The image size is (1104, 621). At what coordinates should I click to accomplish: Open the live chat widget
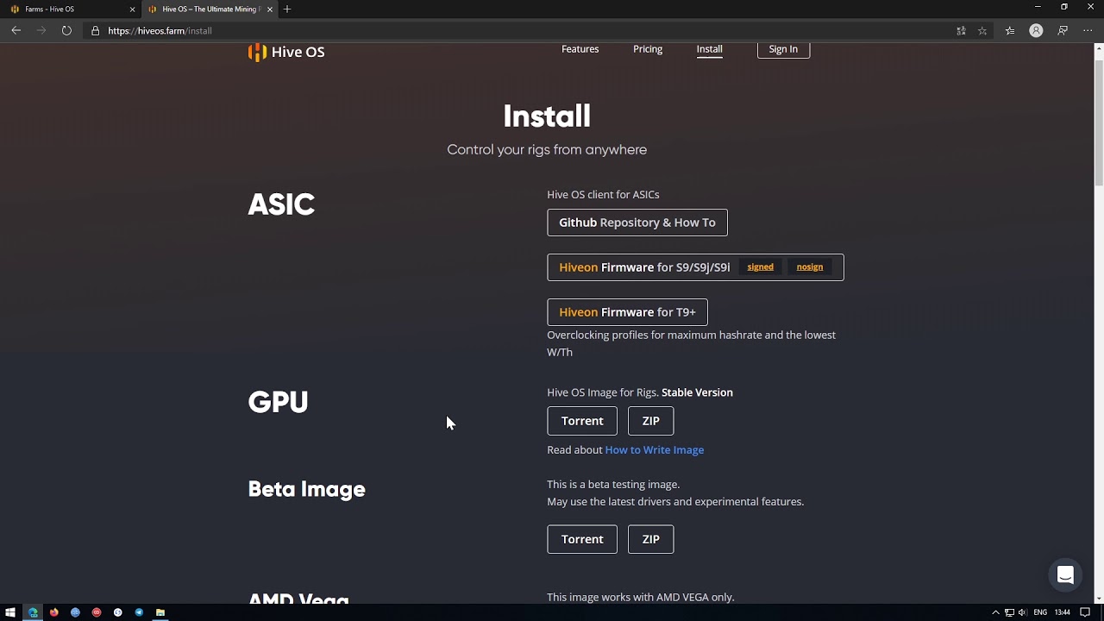(1065, 576)
